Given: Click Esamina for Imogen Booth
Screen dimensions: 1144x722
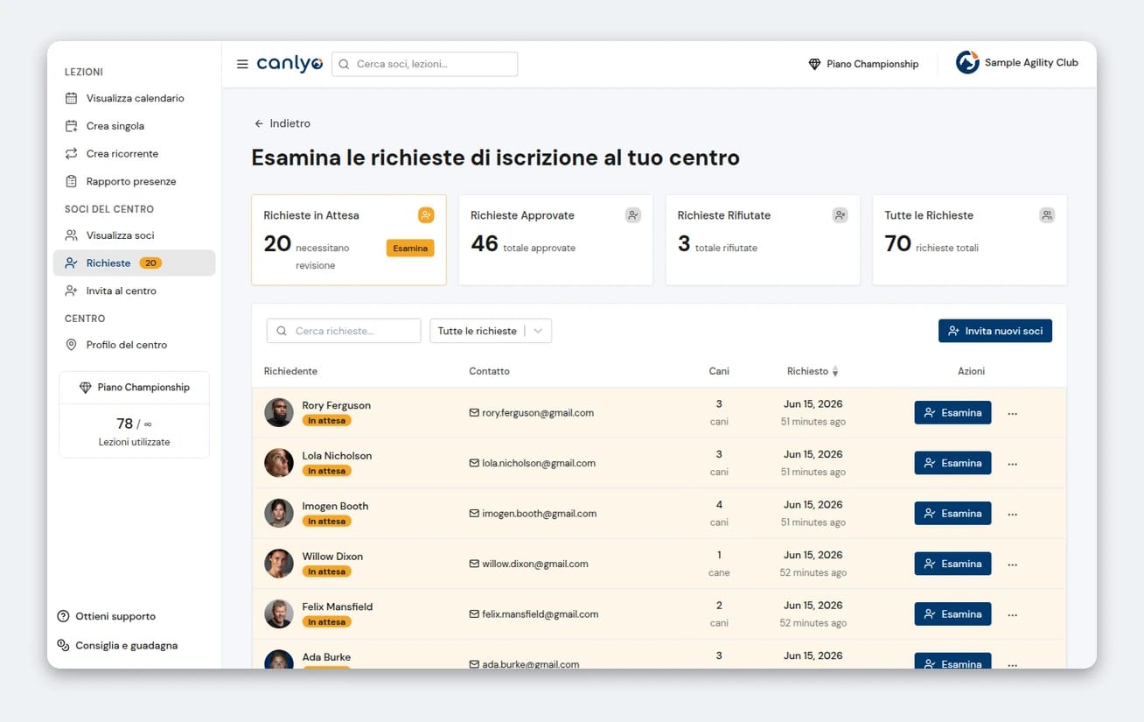Looking at the screenshot, I should (952, 514).
